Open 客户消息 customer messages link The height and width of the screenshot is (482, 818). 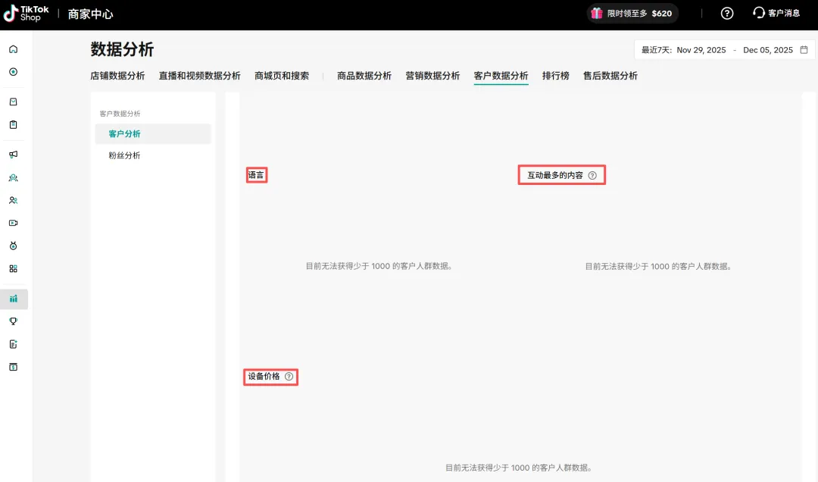coord(776,13)
